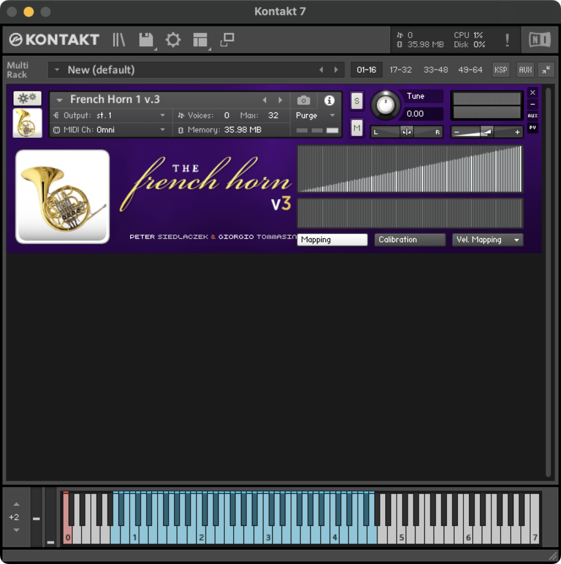Open the save floppy disk menu
Screen dimensions: 561x564
[x=147, y=40]
